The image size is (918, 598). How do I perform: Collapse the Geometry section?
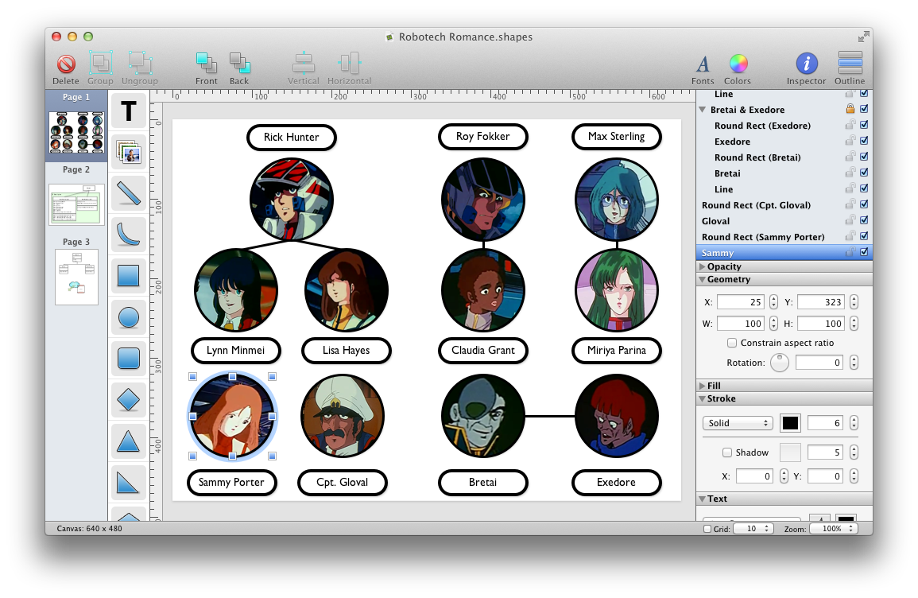(x=702, y=279)
